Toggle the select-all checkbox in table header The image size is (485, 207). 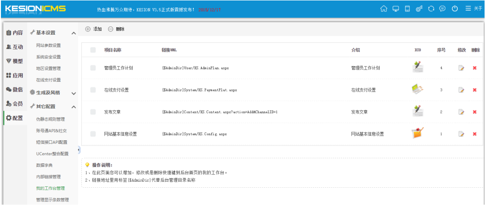click(93, 50)
